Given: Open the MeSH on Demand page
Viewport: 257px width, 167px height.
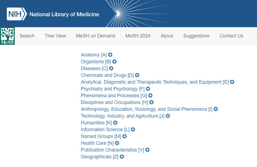Looking at the screenshot, I should 96,36.
